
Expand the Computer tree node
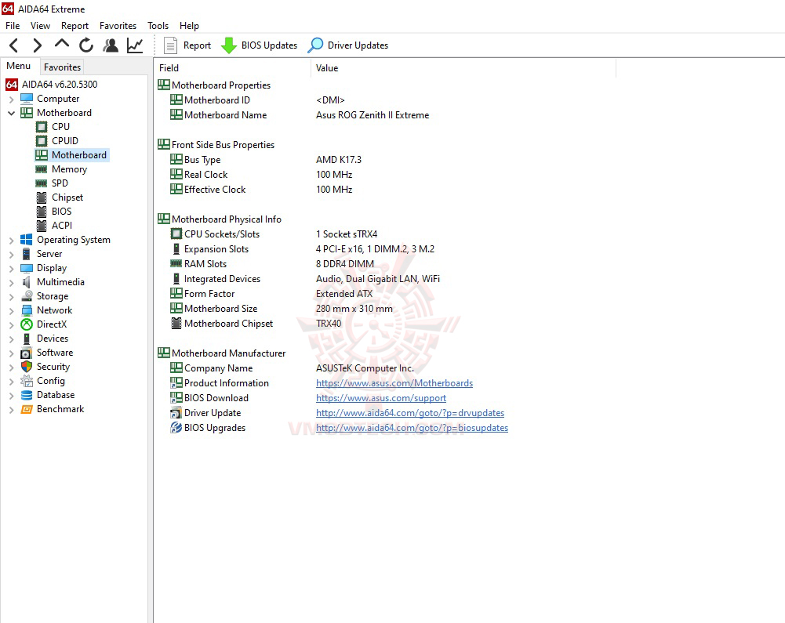pos(11,99)
